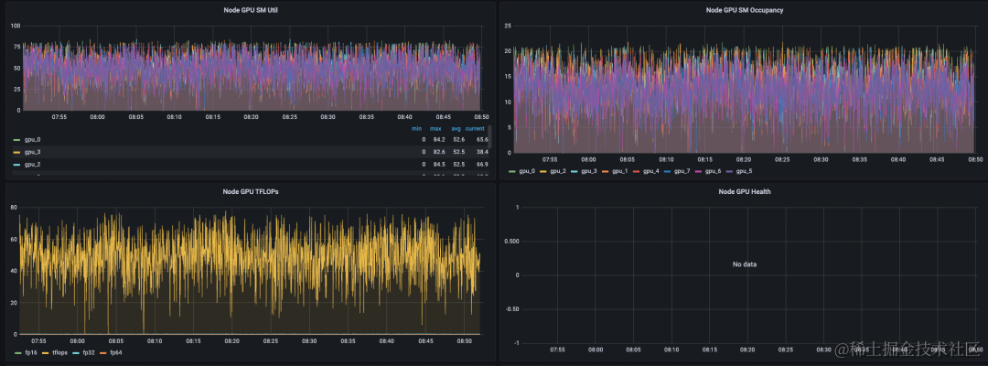Click the No data message in GPU Health panel
The image size is (988, 366).
click(744, 264)
